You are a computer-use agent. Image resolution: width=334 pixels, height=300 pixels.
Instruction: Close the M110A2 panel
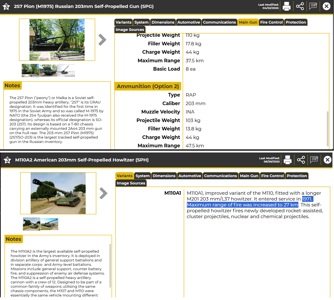(x=327, y=160)
